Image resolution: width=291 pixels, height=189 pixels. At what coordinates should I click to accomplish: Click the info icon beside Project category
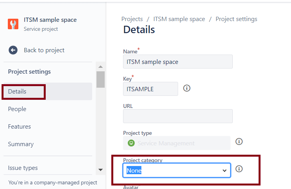point(239,169)
